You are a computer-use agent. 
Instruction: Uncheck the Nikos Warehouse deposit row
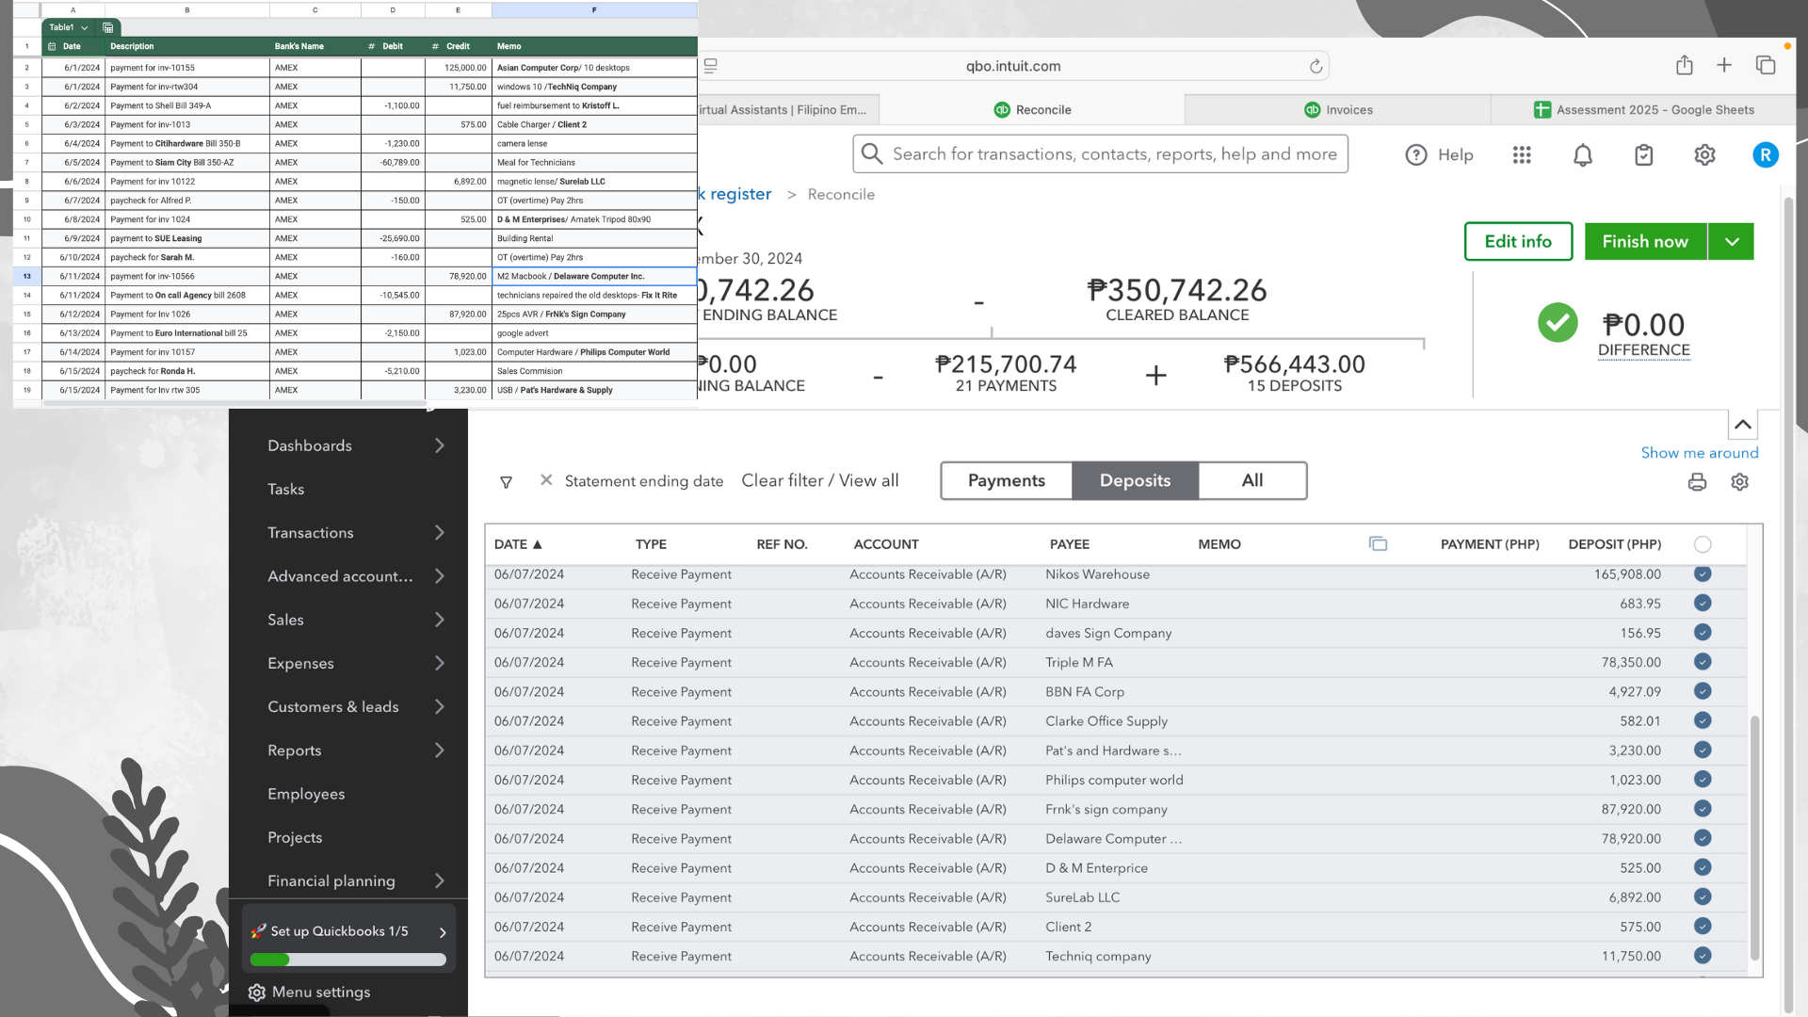point(1703,574)
